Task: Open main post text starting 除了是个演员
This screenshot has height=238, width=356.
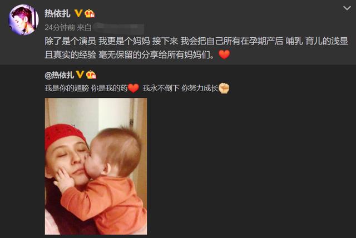Action: coord(196,41)
